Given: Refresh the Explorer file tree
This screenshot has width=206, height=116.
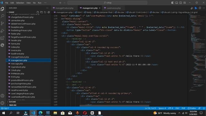Looking at the screenshot, I should pyautogui.click(x=45, y=12).
